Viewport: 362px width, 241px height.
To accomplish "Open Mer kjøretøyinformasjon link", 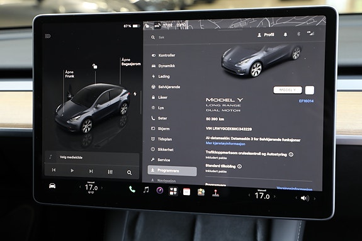I will [225, 143].
